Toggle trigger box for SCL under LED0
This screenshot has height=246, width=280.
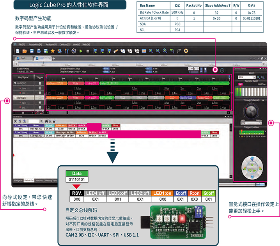pyautogui.click(x=40, y=107)
